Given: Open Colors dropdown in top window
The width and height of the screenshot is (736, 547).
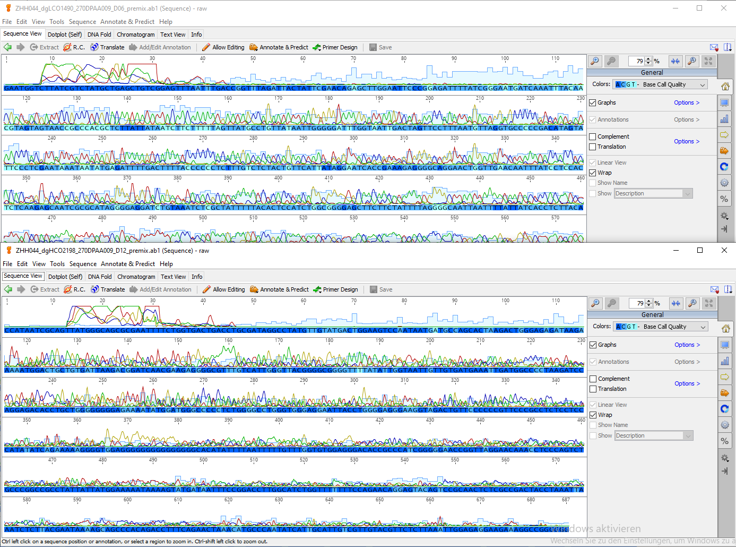Looking at the screenshot, I should [660, 84].
